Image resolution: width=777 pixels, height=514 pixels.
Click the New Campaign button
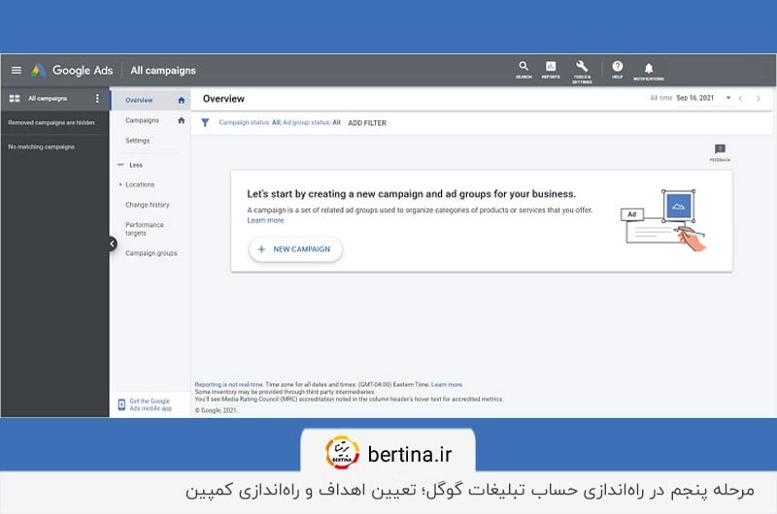click(x=295, y=249)
